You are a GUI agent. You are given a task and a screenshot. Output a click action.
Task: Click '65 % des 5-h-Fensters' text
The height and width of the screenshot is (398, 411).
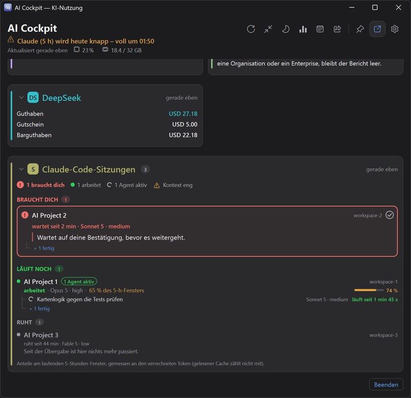click(x=117, y=290)
